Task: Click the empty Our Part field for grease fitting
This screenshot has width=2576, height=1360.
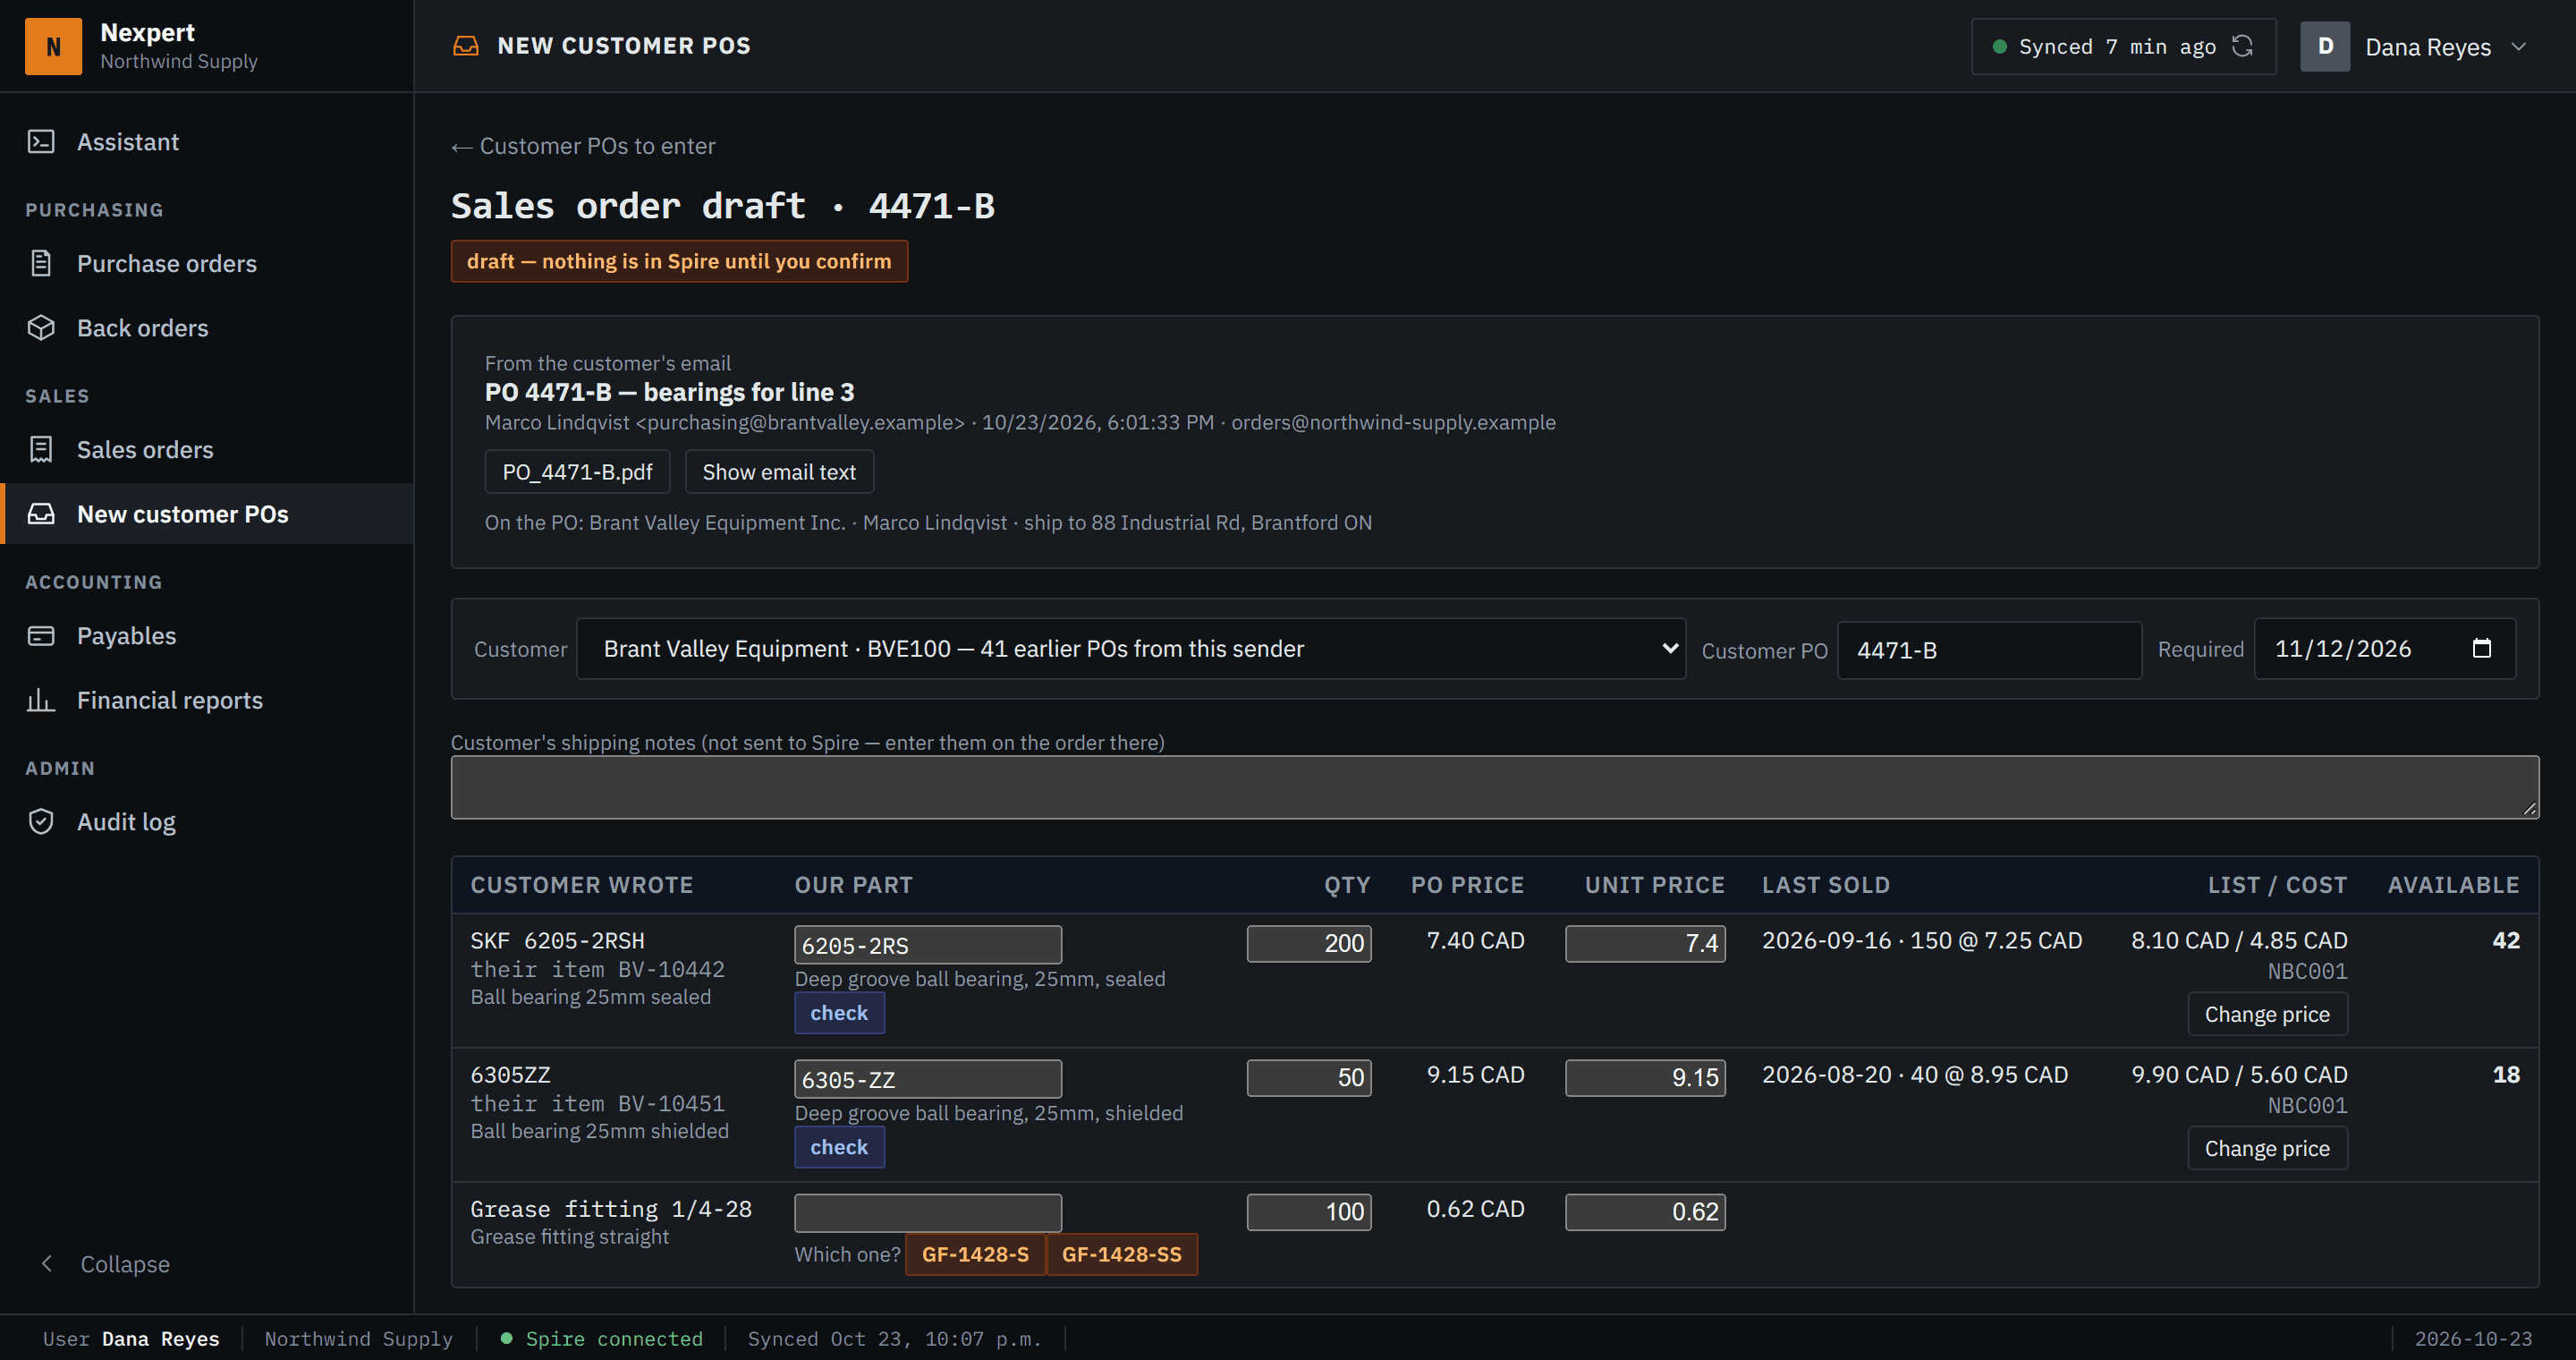Action: 927,1212
